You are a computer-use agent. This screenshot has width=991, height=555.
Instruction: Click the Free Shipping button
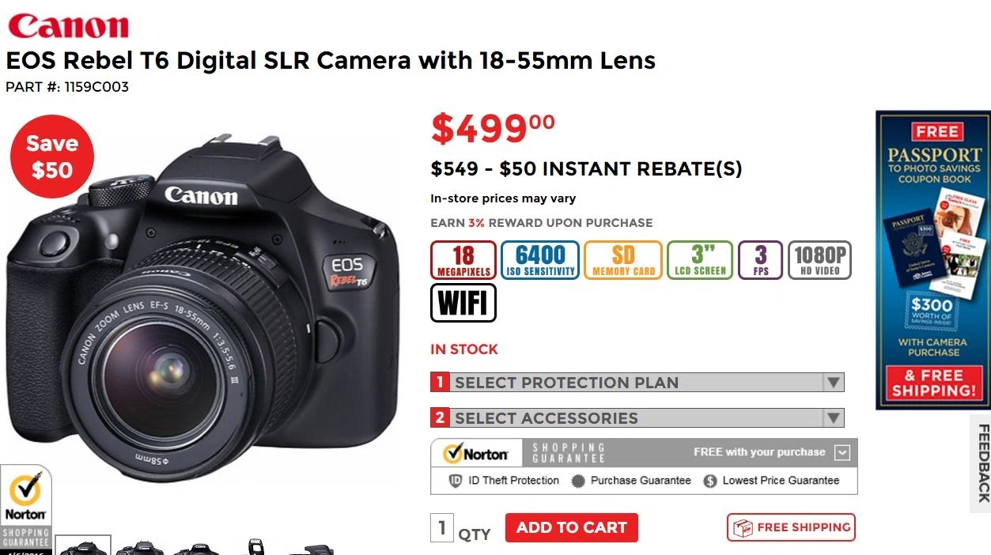coord(791,527)
